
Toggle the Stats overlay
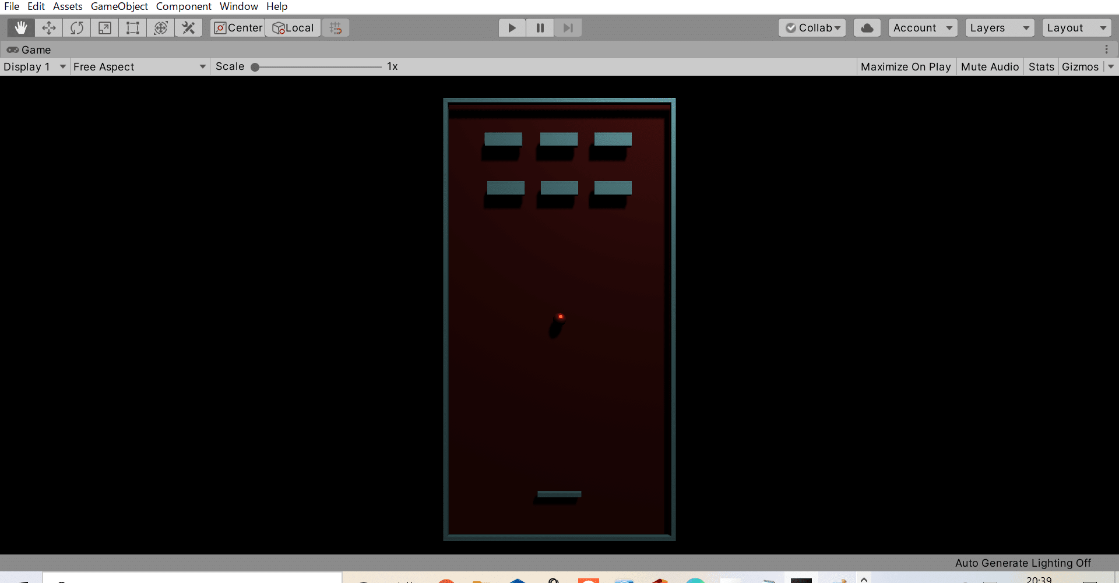pyautogui.click(x=1041, y=67)
